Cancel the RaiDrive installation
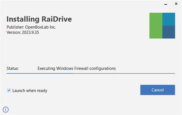The width and height of the screenshot is (182, 115). pyautogui.click(x=158, y=90)
